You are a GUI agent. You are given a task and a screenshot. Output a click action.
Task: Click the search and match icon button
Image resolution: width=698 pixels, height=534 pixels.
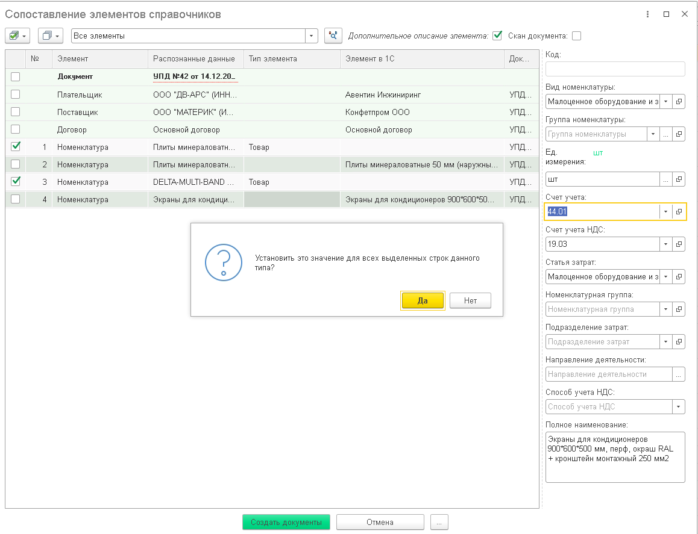pyautogui.click(x=333, y=36)
